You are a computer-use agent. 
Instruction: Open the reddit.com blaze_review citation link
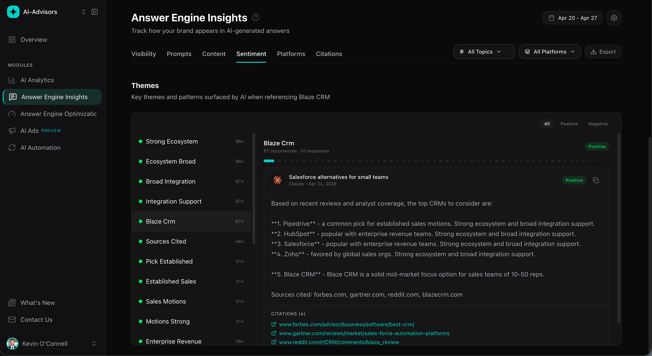click(x=339, y=342)
